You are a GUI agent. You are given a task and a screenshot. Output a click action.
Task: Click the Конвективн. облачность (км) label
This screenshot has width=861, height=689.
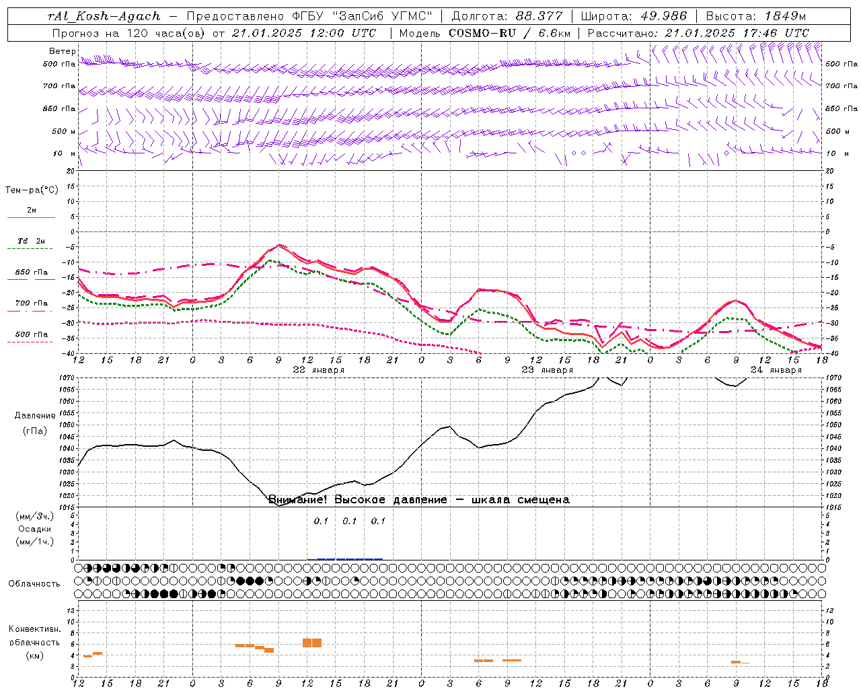(x=34, y=642)
